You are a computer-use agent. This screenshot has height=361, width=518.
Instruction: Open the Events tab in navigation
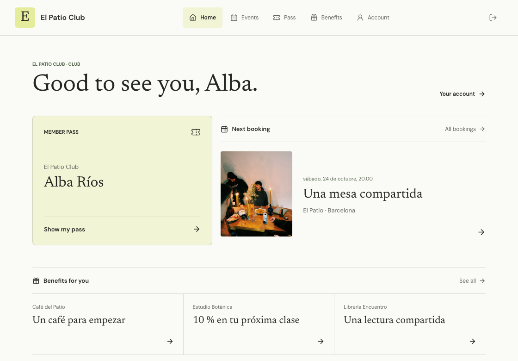click(x=245, y=18)
